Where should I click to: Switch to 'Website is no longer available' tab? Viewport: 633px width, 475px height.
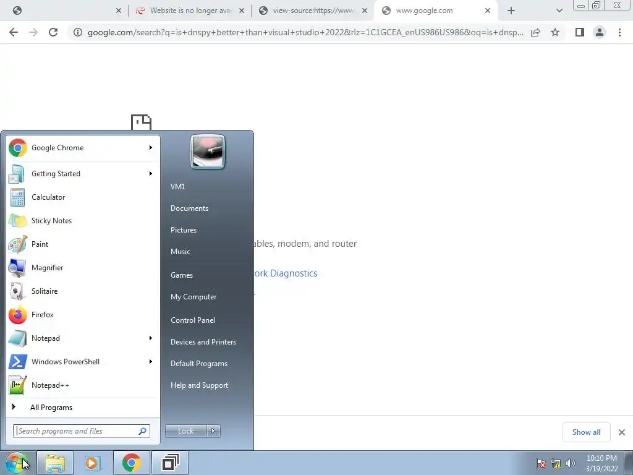pos(189,11)
